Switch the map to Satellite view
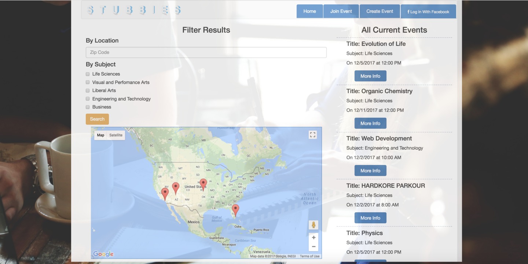 click(x=116, y=135)
